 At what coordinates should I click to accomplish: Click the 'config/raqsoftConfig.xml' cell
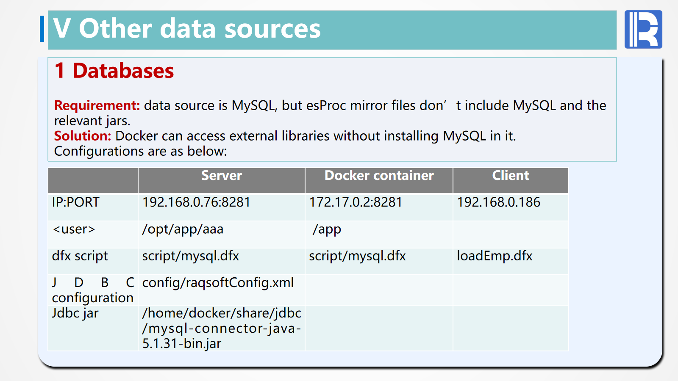click(218, 283)
